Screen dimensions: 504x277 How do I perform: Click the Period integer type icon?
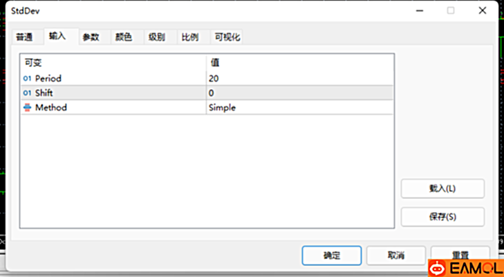pyautogui.click(x=28, y=79)
